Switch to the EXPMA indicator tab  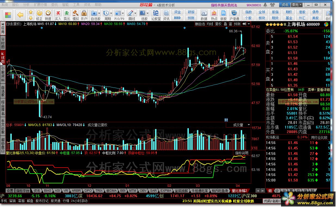click(166, 191)
